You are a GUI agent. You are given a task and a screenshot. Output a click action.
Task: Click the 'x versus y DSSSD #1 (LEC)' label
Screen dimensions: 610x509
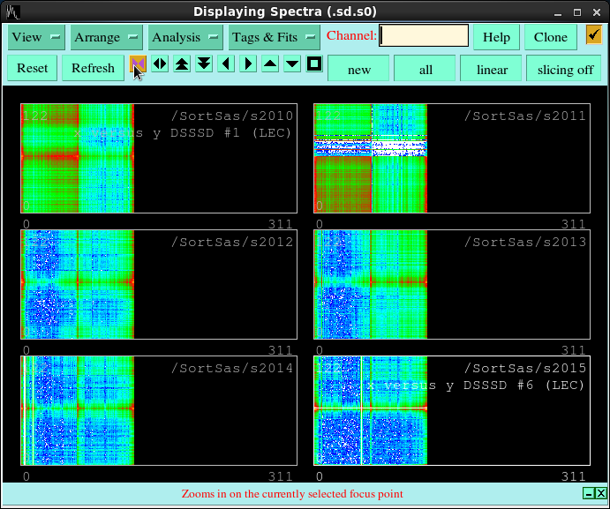(x=182, y=133)
